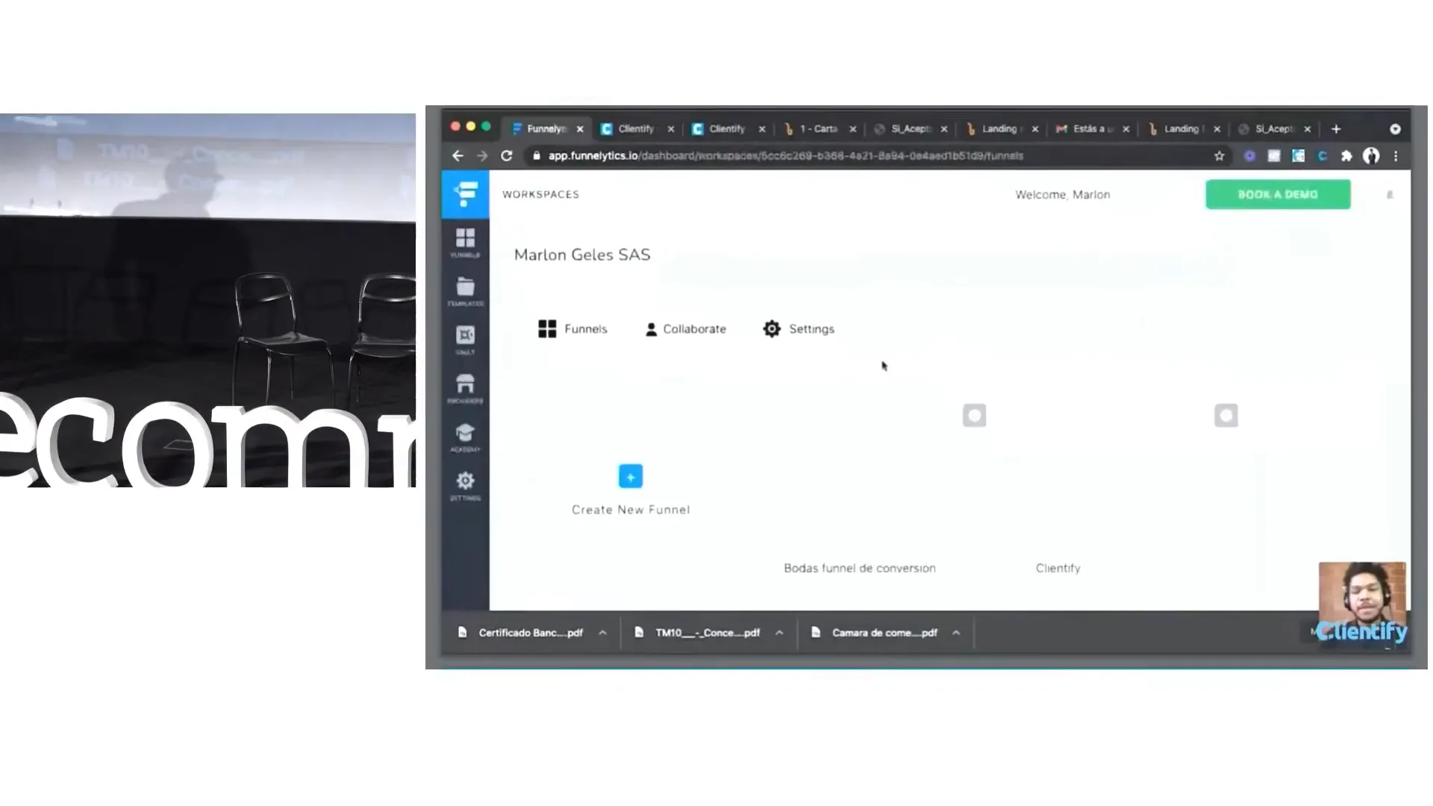
Task: Open the Academy graduation cap icon
Action: 465,434
